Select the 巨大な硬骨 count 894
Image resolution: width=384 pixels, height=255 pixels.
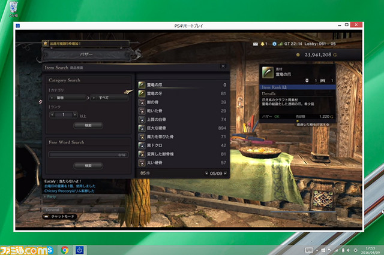pos(222,128)
